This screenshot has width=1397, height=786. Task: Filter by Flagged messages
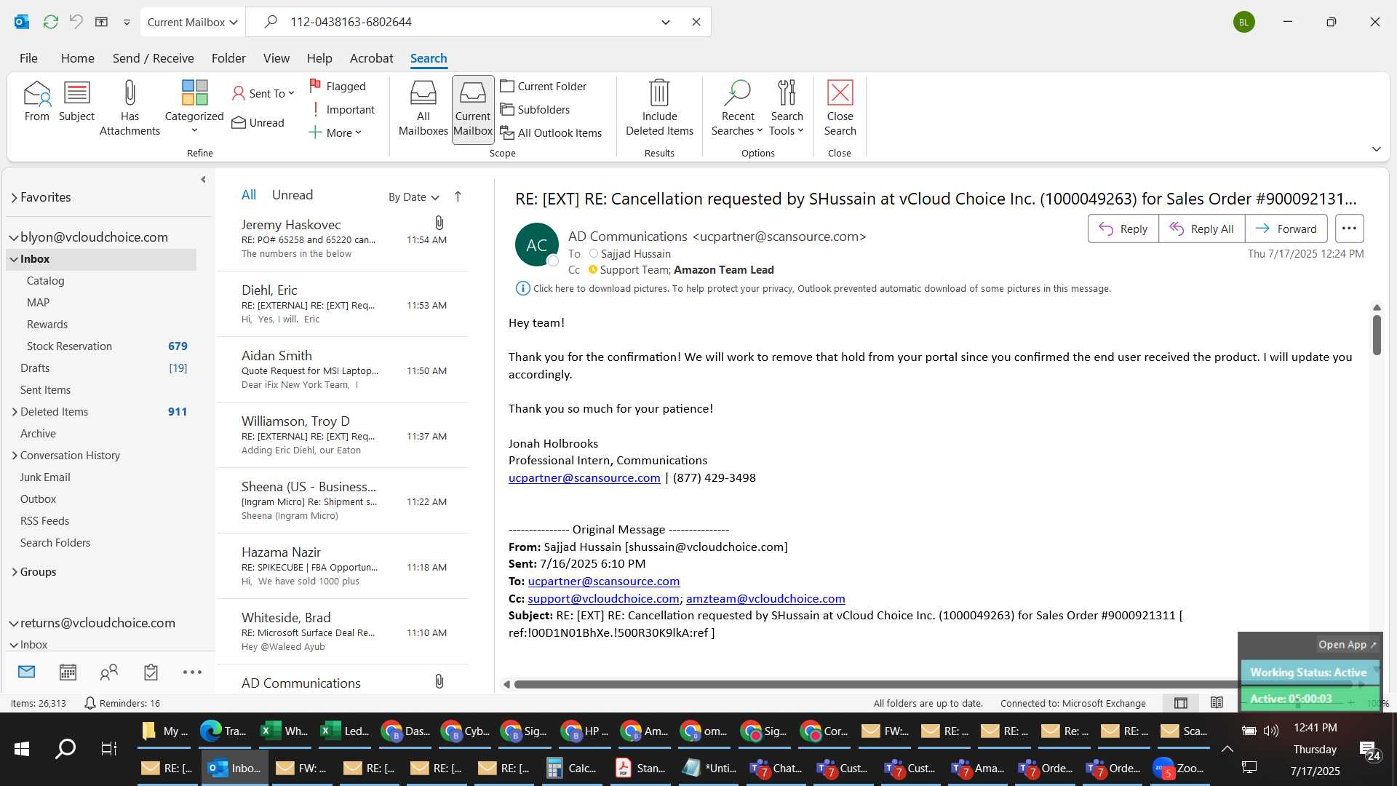338,86
